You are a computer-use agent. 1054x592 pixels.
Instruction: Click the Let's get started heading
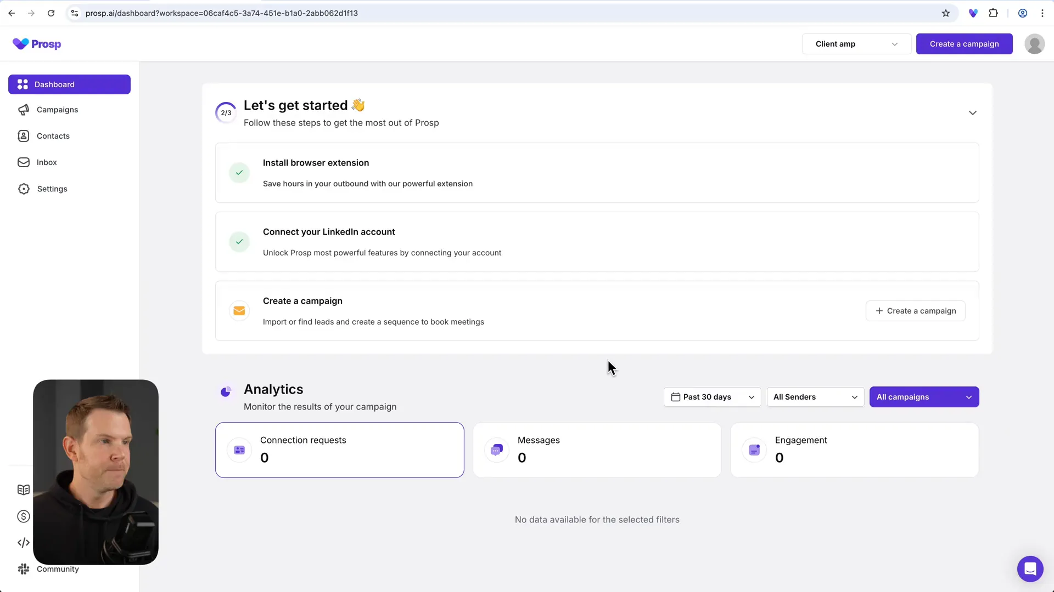click(x=304, y=105)
